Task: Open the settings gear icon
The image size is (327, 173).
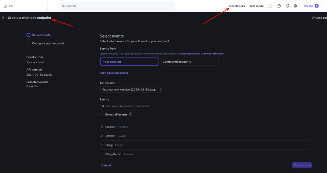Action: [x=295, y=6]
